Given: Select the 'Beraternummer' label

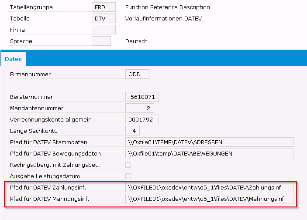Looking at the screenshot, I should tap(31, 97).
